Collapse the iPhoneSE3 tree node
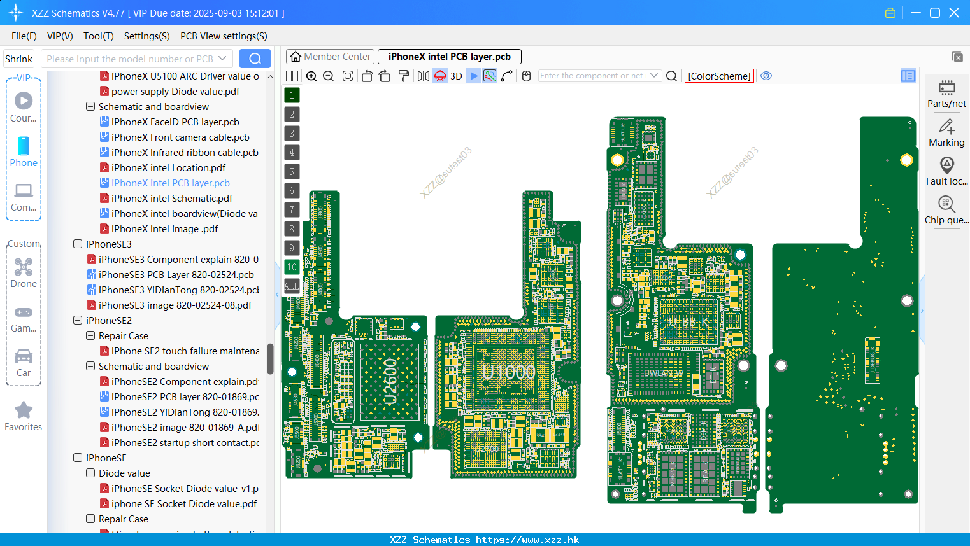Viewport: 970px width, 546px height. (78, 244)
